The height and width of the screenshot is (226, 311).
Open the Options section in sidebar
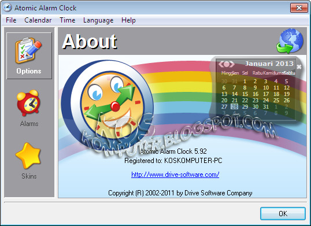(x=29, y=55)
